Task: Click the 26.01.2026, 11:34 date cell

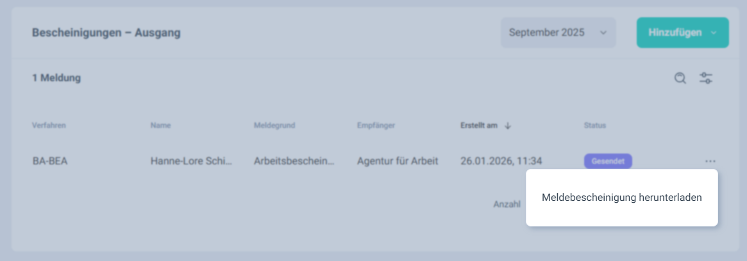Action: pos(501,161)
